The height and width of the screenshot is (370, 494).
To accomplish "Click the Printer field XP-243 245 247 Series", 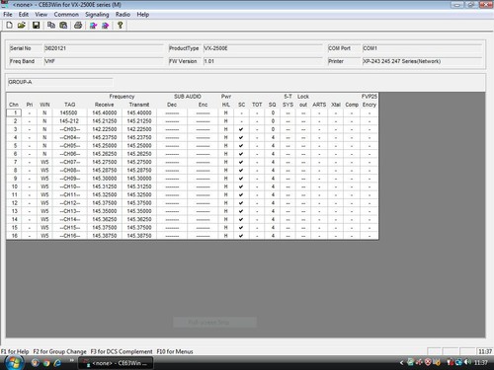I will pyautogui.click(x=422, y=61).
